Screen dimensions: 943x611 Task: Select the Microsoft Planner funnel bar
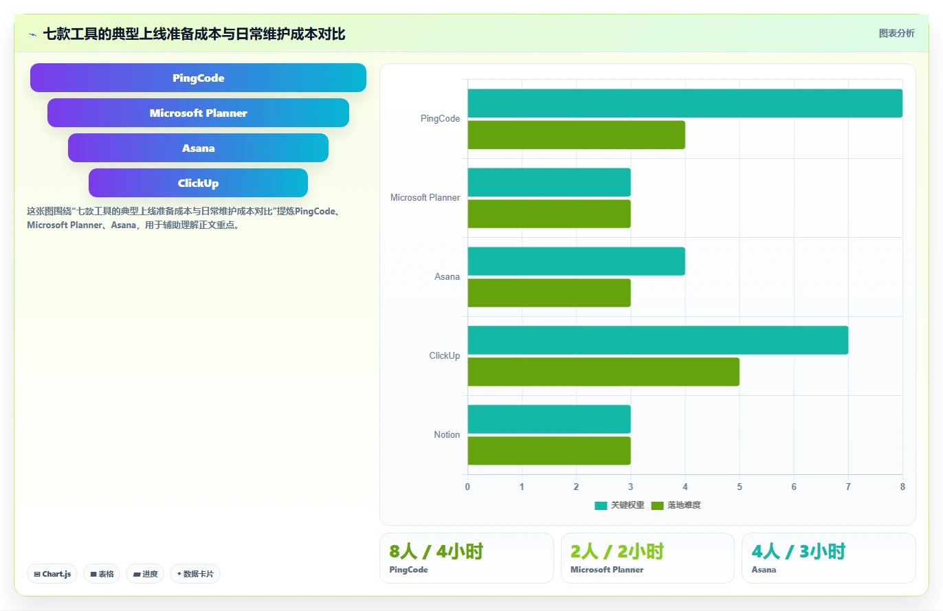click(198, 113)
